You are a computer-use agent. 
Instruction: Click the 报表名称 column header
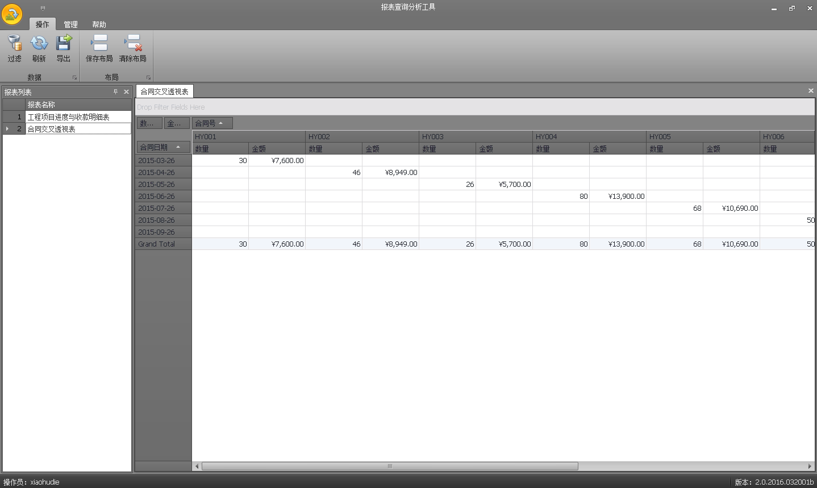(x=78, y=105)
